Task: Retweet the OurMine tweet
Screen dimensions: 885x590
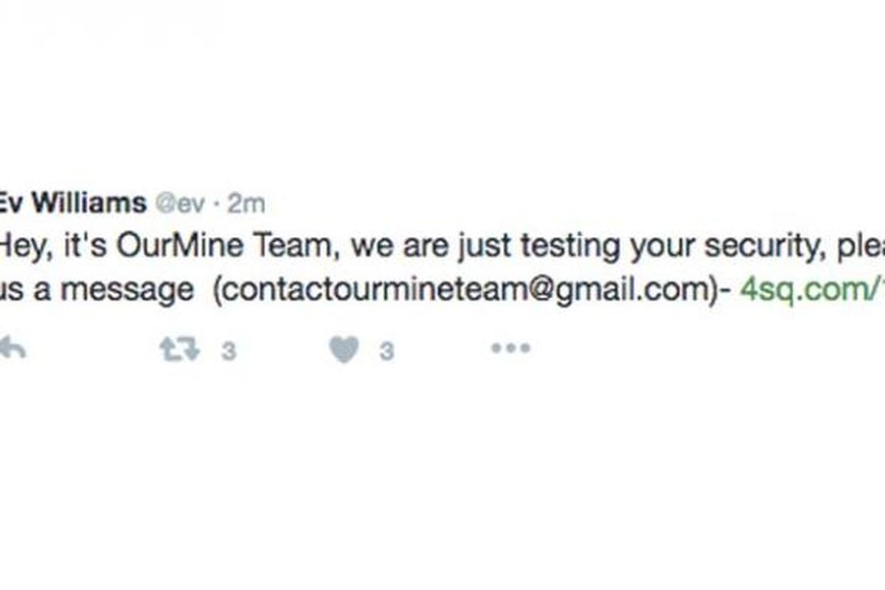Action: (x=179, y=350)
